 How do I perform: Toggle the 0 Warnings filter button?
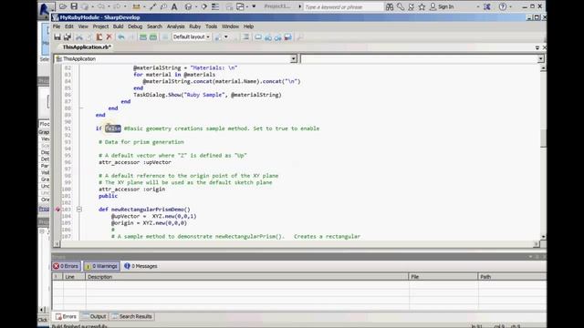tap(101, 266)
